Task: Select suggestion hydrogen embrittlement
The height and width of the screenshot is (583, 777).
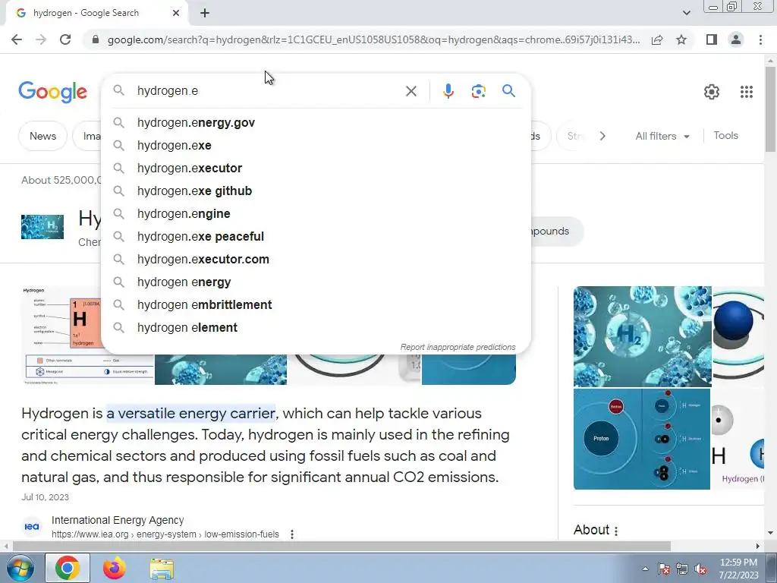Action: click(x=316, y=305)
